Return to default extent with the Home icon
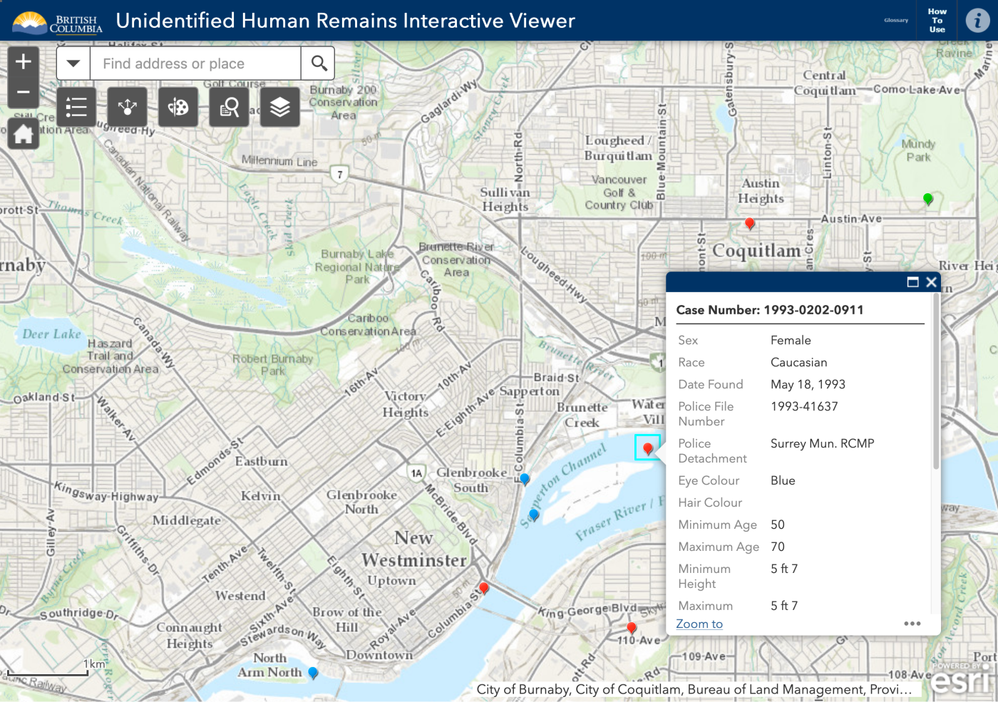 click(x=24, y=133)
